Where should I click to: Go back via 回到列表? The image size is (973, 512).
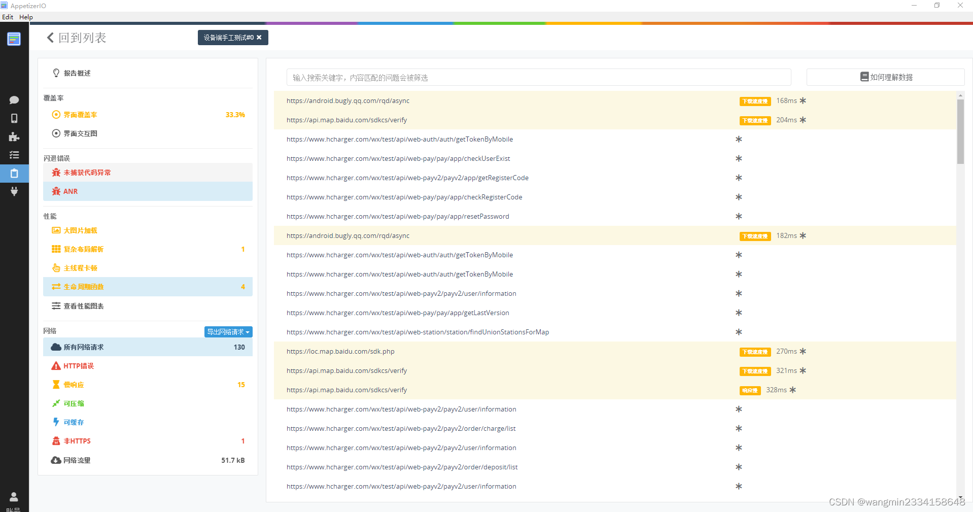coord(77,38)
